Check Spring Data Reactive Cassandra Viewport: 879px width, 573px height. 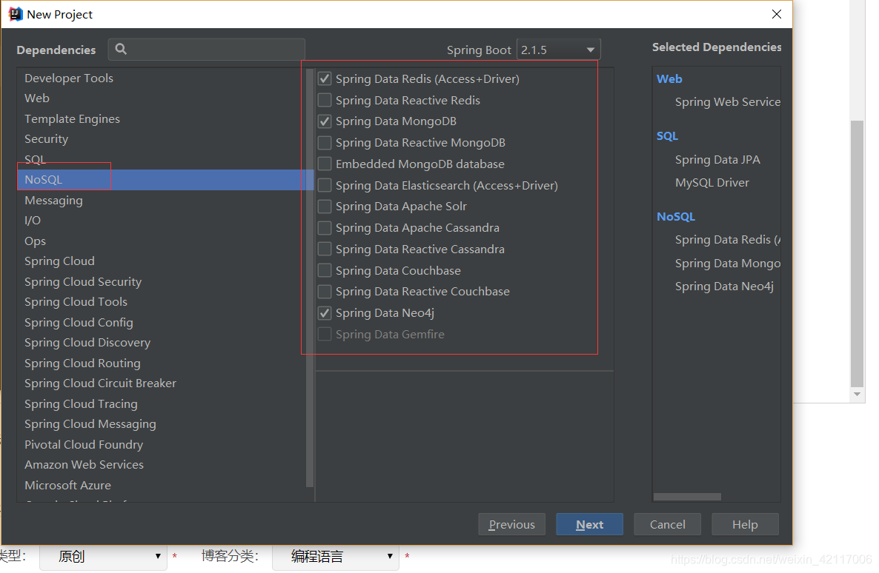pyautogui.click(x=325, y=249)
